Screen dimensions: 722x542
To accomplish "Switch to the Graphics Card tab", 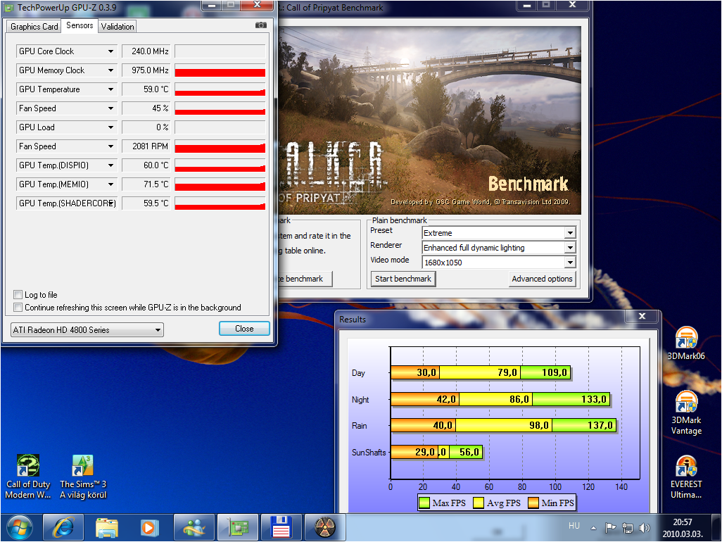I will coord(34,26).
